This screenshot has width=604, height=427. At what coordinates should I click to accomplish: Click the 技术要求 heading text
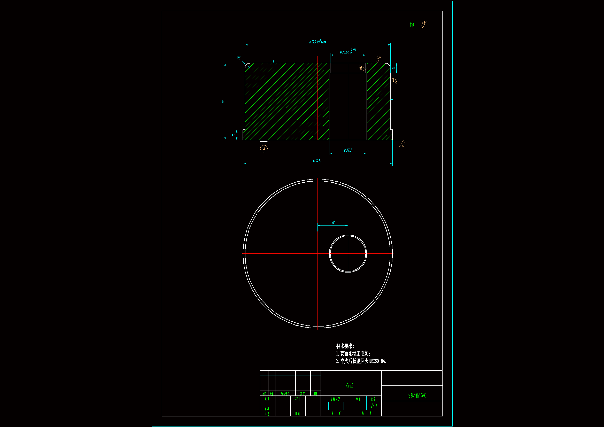[345, 346]
